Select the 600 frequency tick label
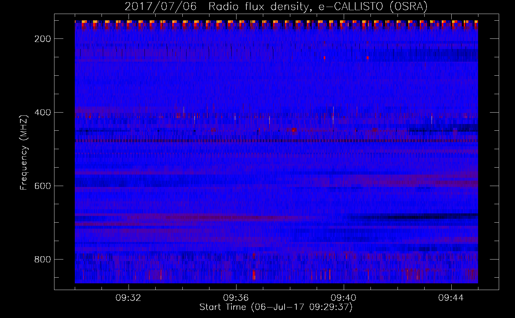The height and width of the screenshot is (318, 515). (42, 186)
